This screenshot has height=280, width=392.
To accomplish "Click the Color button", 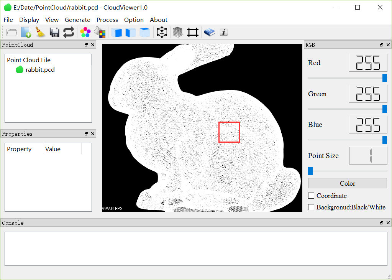I will 347,183.
